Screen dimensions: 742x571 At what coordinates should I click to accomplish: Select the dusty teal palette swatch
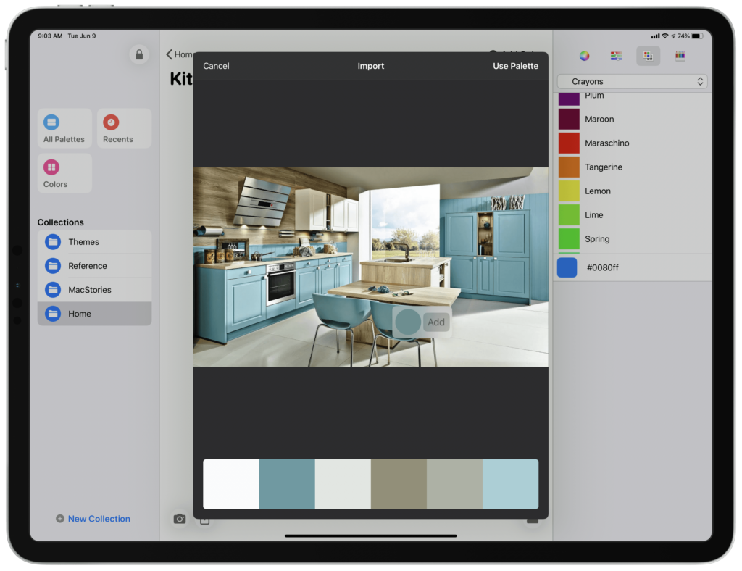[x=287, y=484]
